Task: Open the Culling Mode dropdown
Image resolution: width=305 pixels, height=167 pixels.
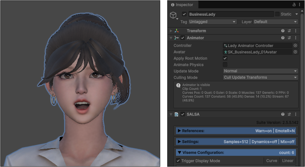Action: click(x=261, y=77)
